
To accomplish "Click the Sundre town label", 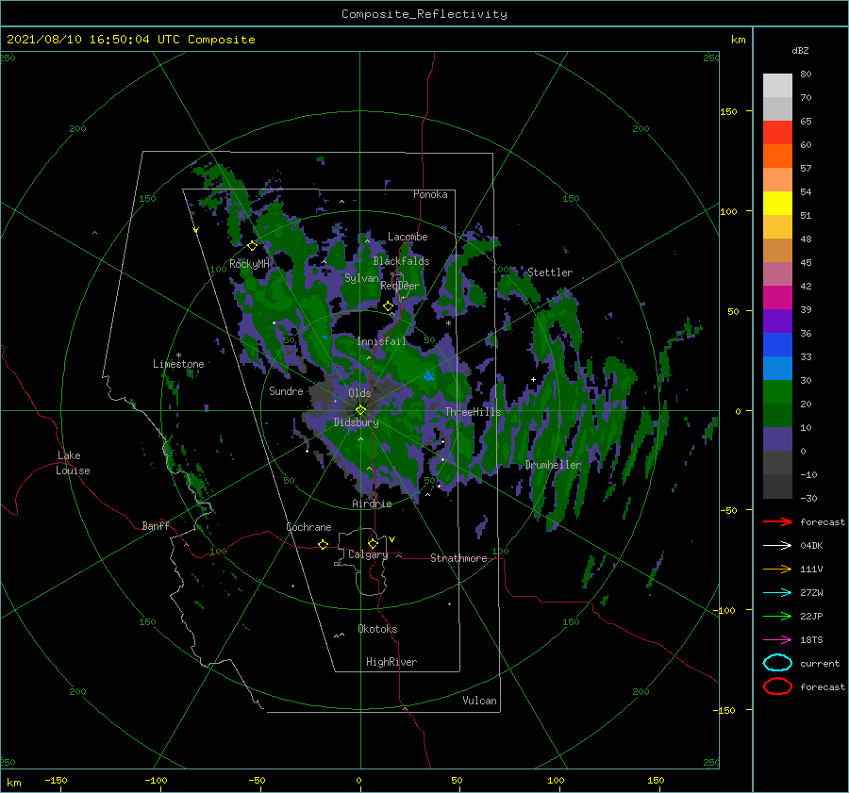I will tap(286, 390).
